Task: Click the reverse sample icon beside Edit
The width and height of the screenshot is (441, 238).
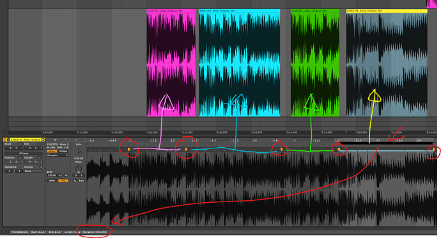Action: [75, 180]
